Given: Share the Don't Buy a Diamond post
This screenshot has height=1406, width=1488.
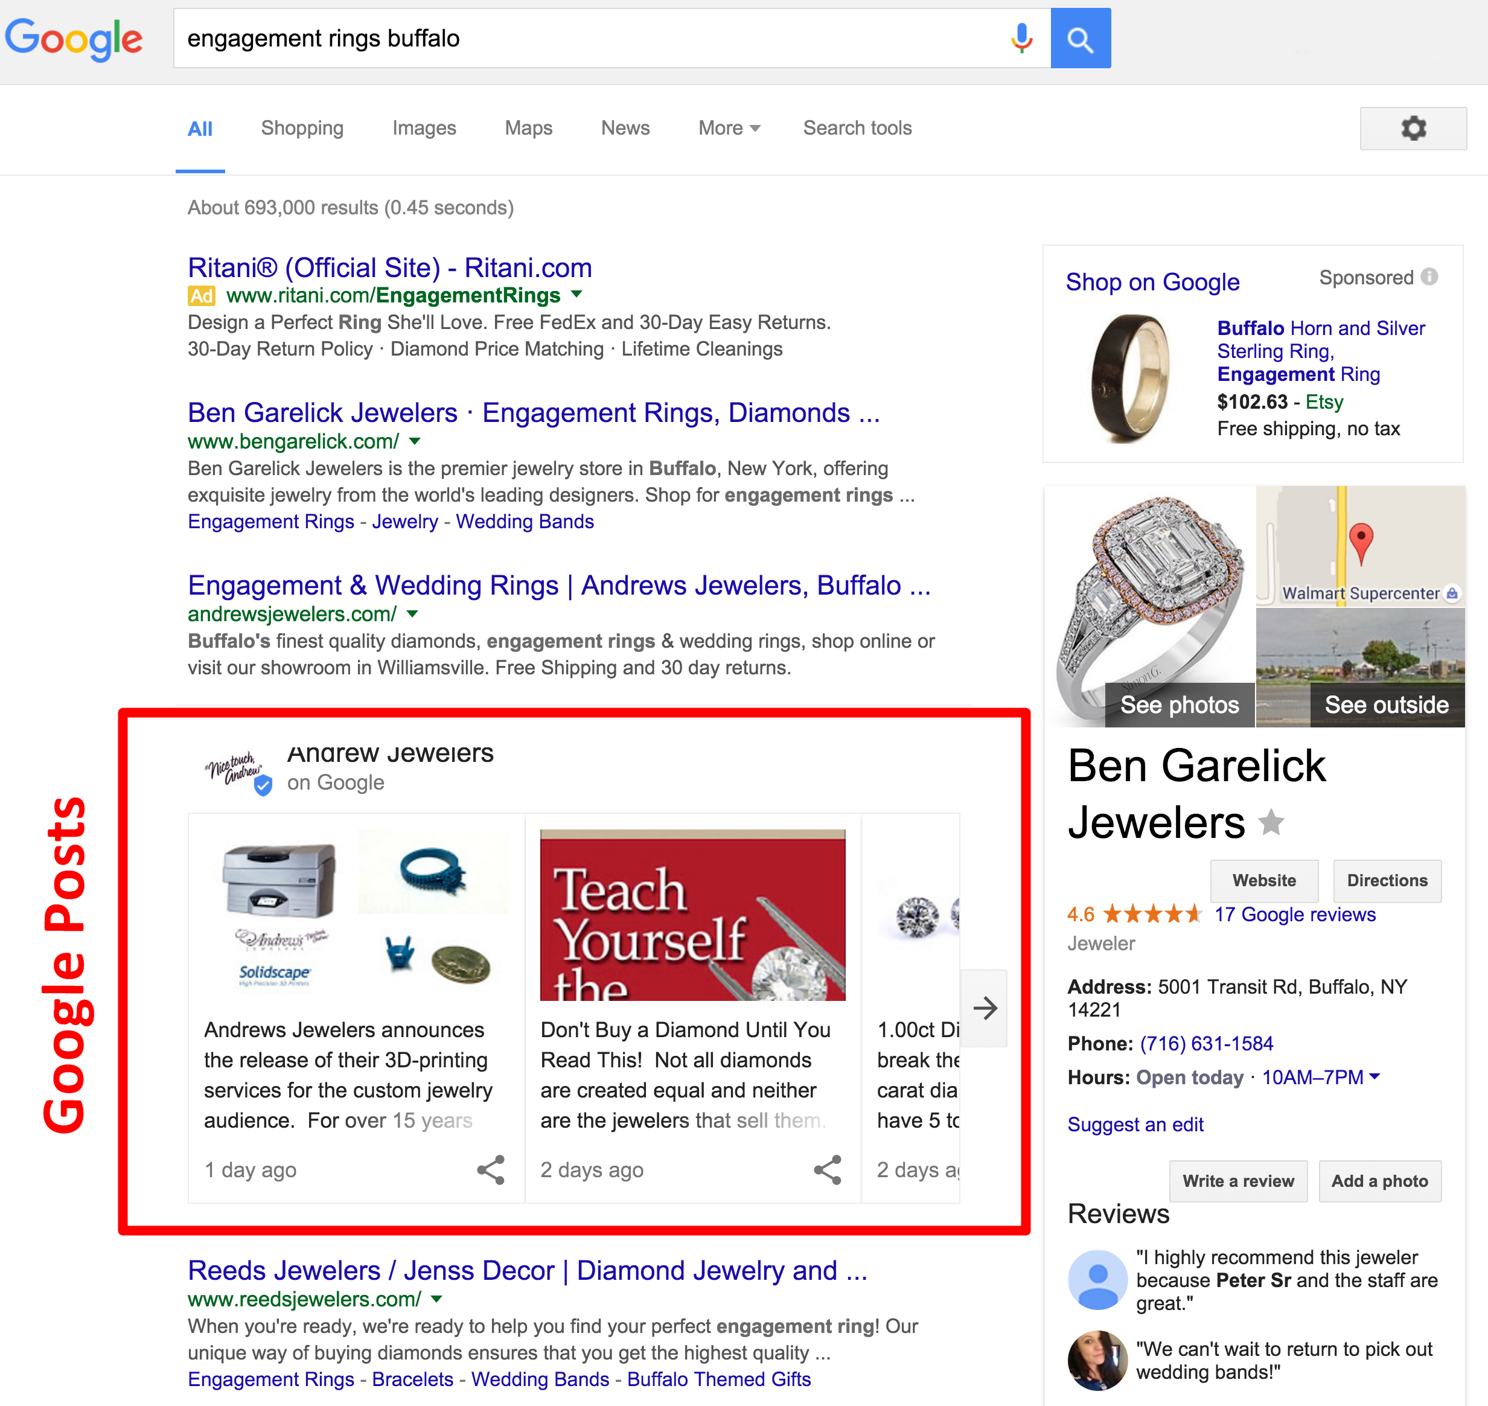Looking at the screenshot, I should pos(827,1169).
